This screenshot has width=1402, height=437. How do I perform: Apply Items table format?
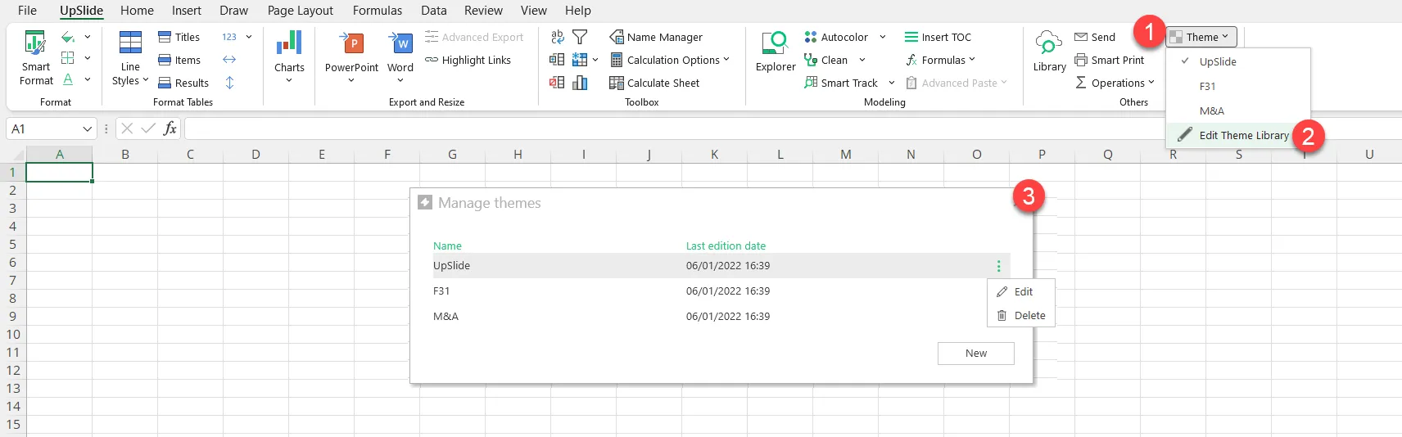(179, 60)
